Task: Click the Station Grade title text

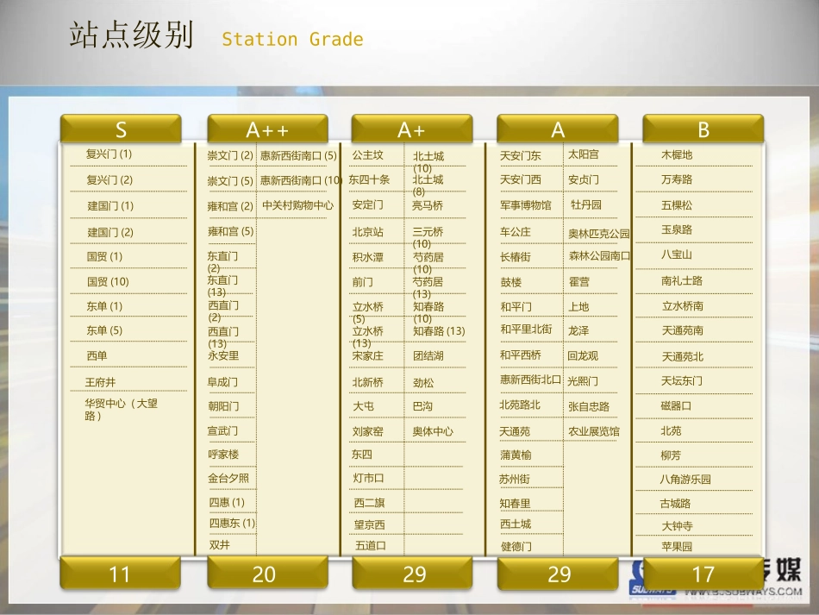Action: point(292,39)
